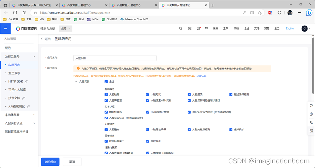The width and height of the screenshot is (315, 168).
Task: Close the active 管理中心 tab
Action: [206, 5]
